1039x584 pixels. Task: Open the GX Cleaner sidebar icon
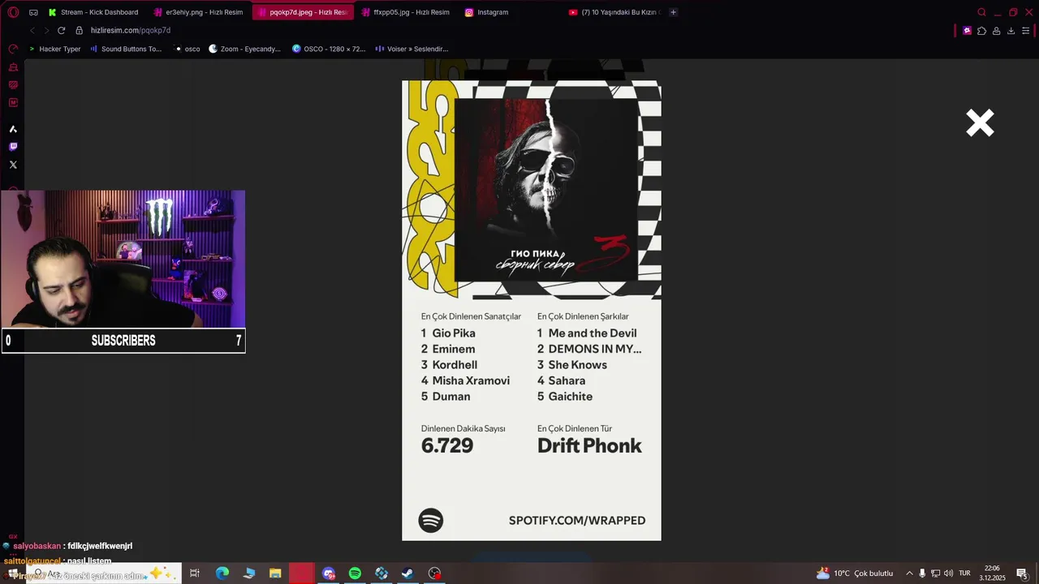(x=13, y=67)
